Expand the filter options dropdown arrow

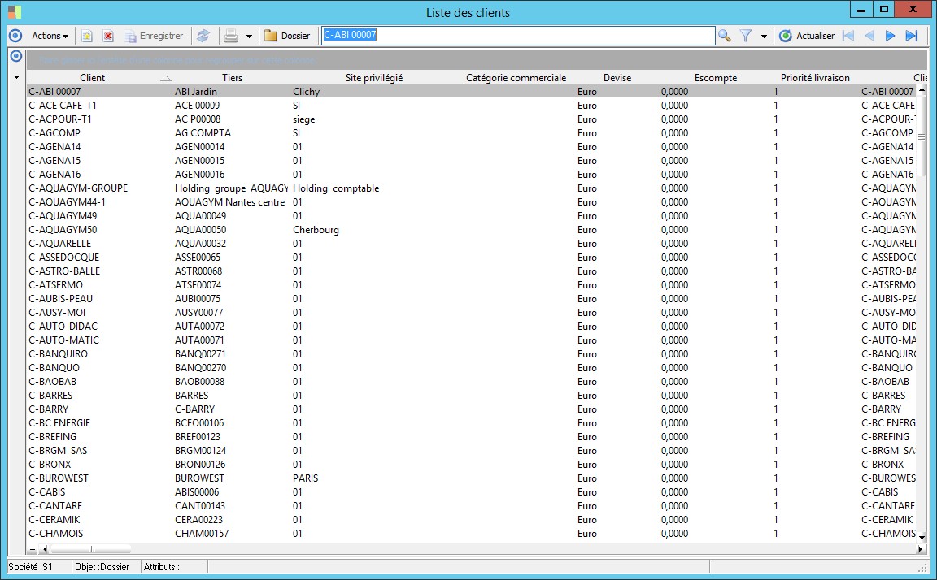pos(764,37)
